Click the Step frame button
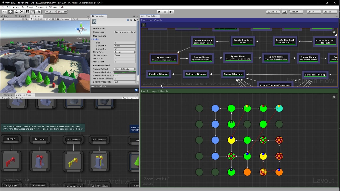 tap(171, 12)
